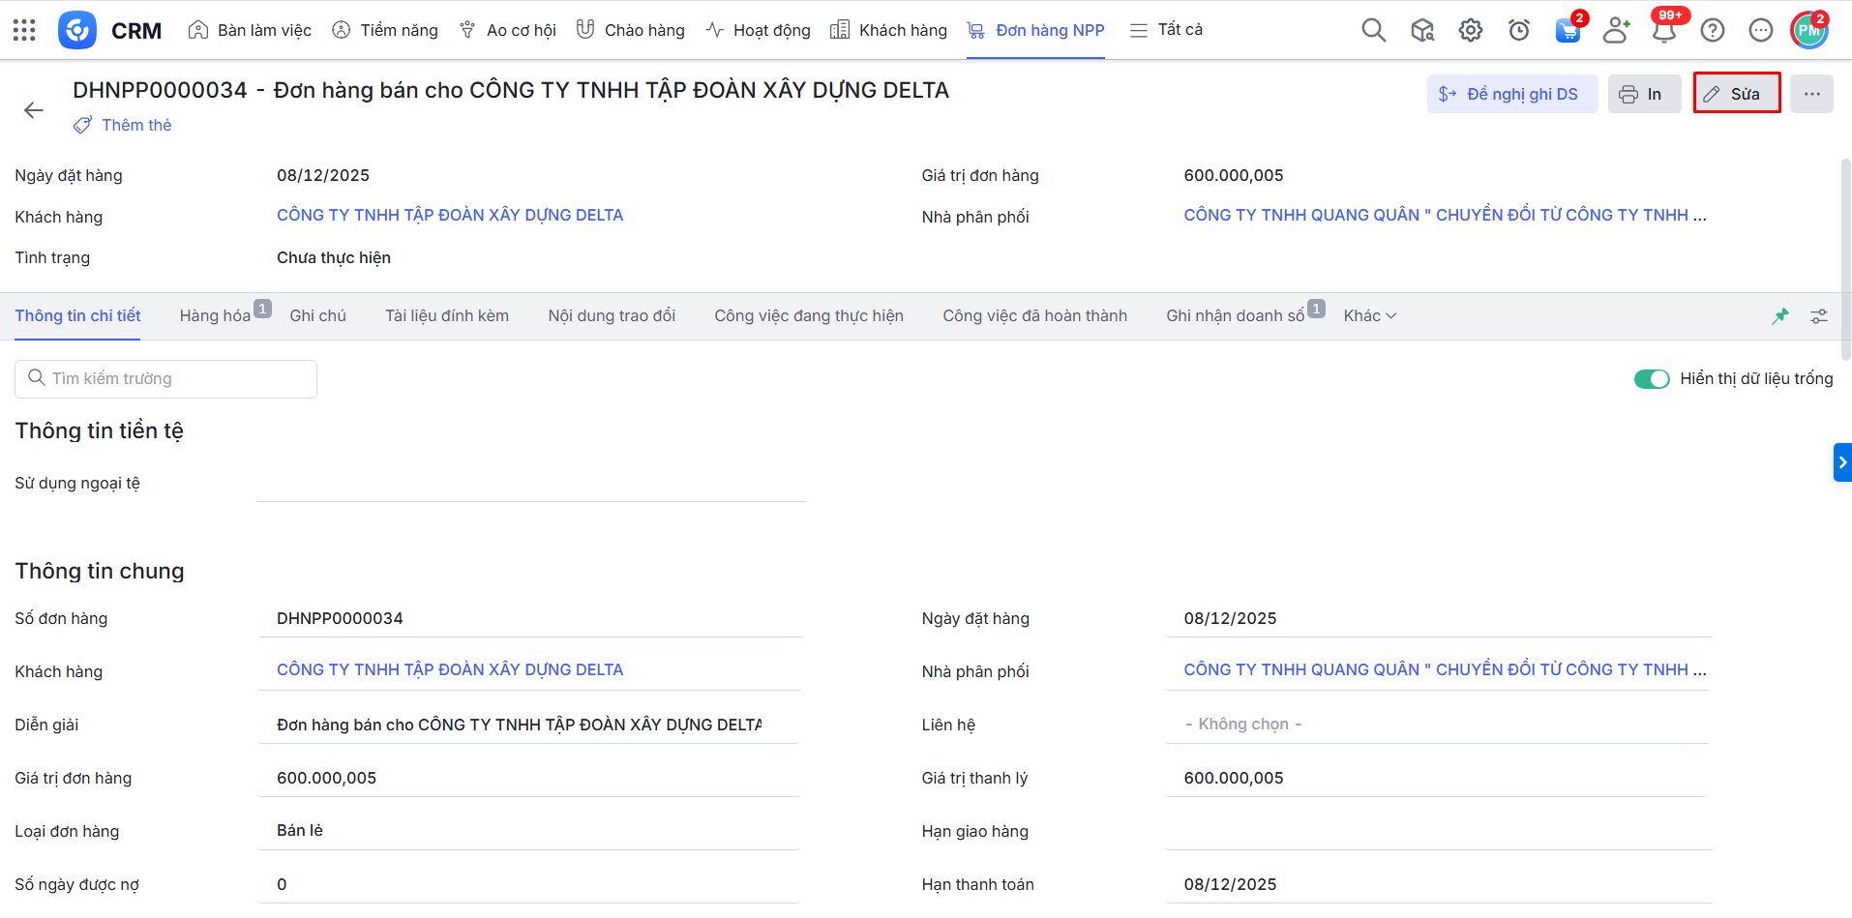Click the add user icon in header
This screenshot has height=918, width=1852.
[x=1615, y=30]
